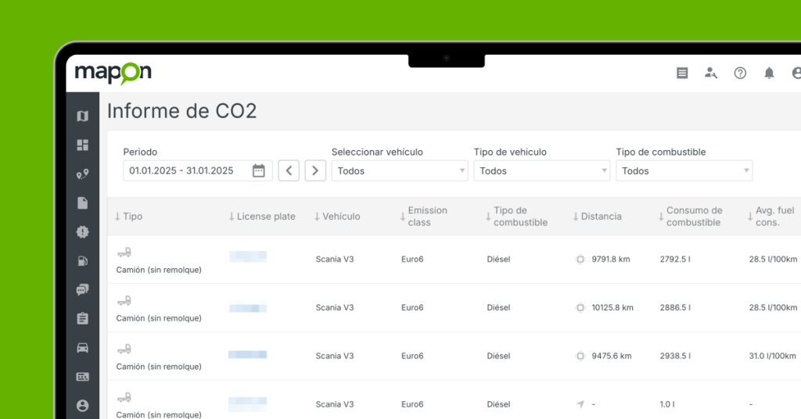The width and height of the screenshot is (801, 419).
Task: Open the vehicles car icon in sidebar
Action: click(82, 348)
